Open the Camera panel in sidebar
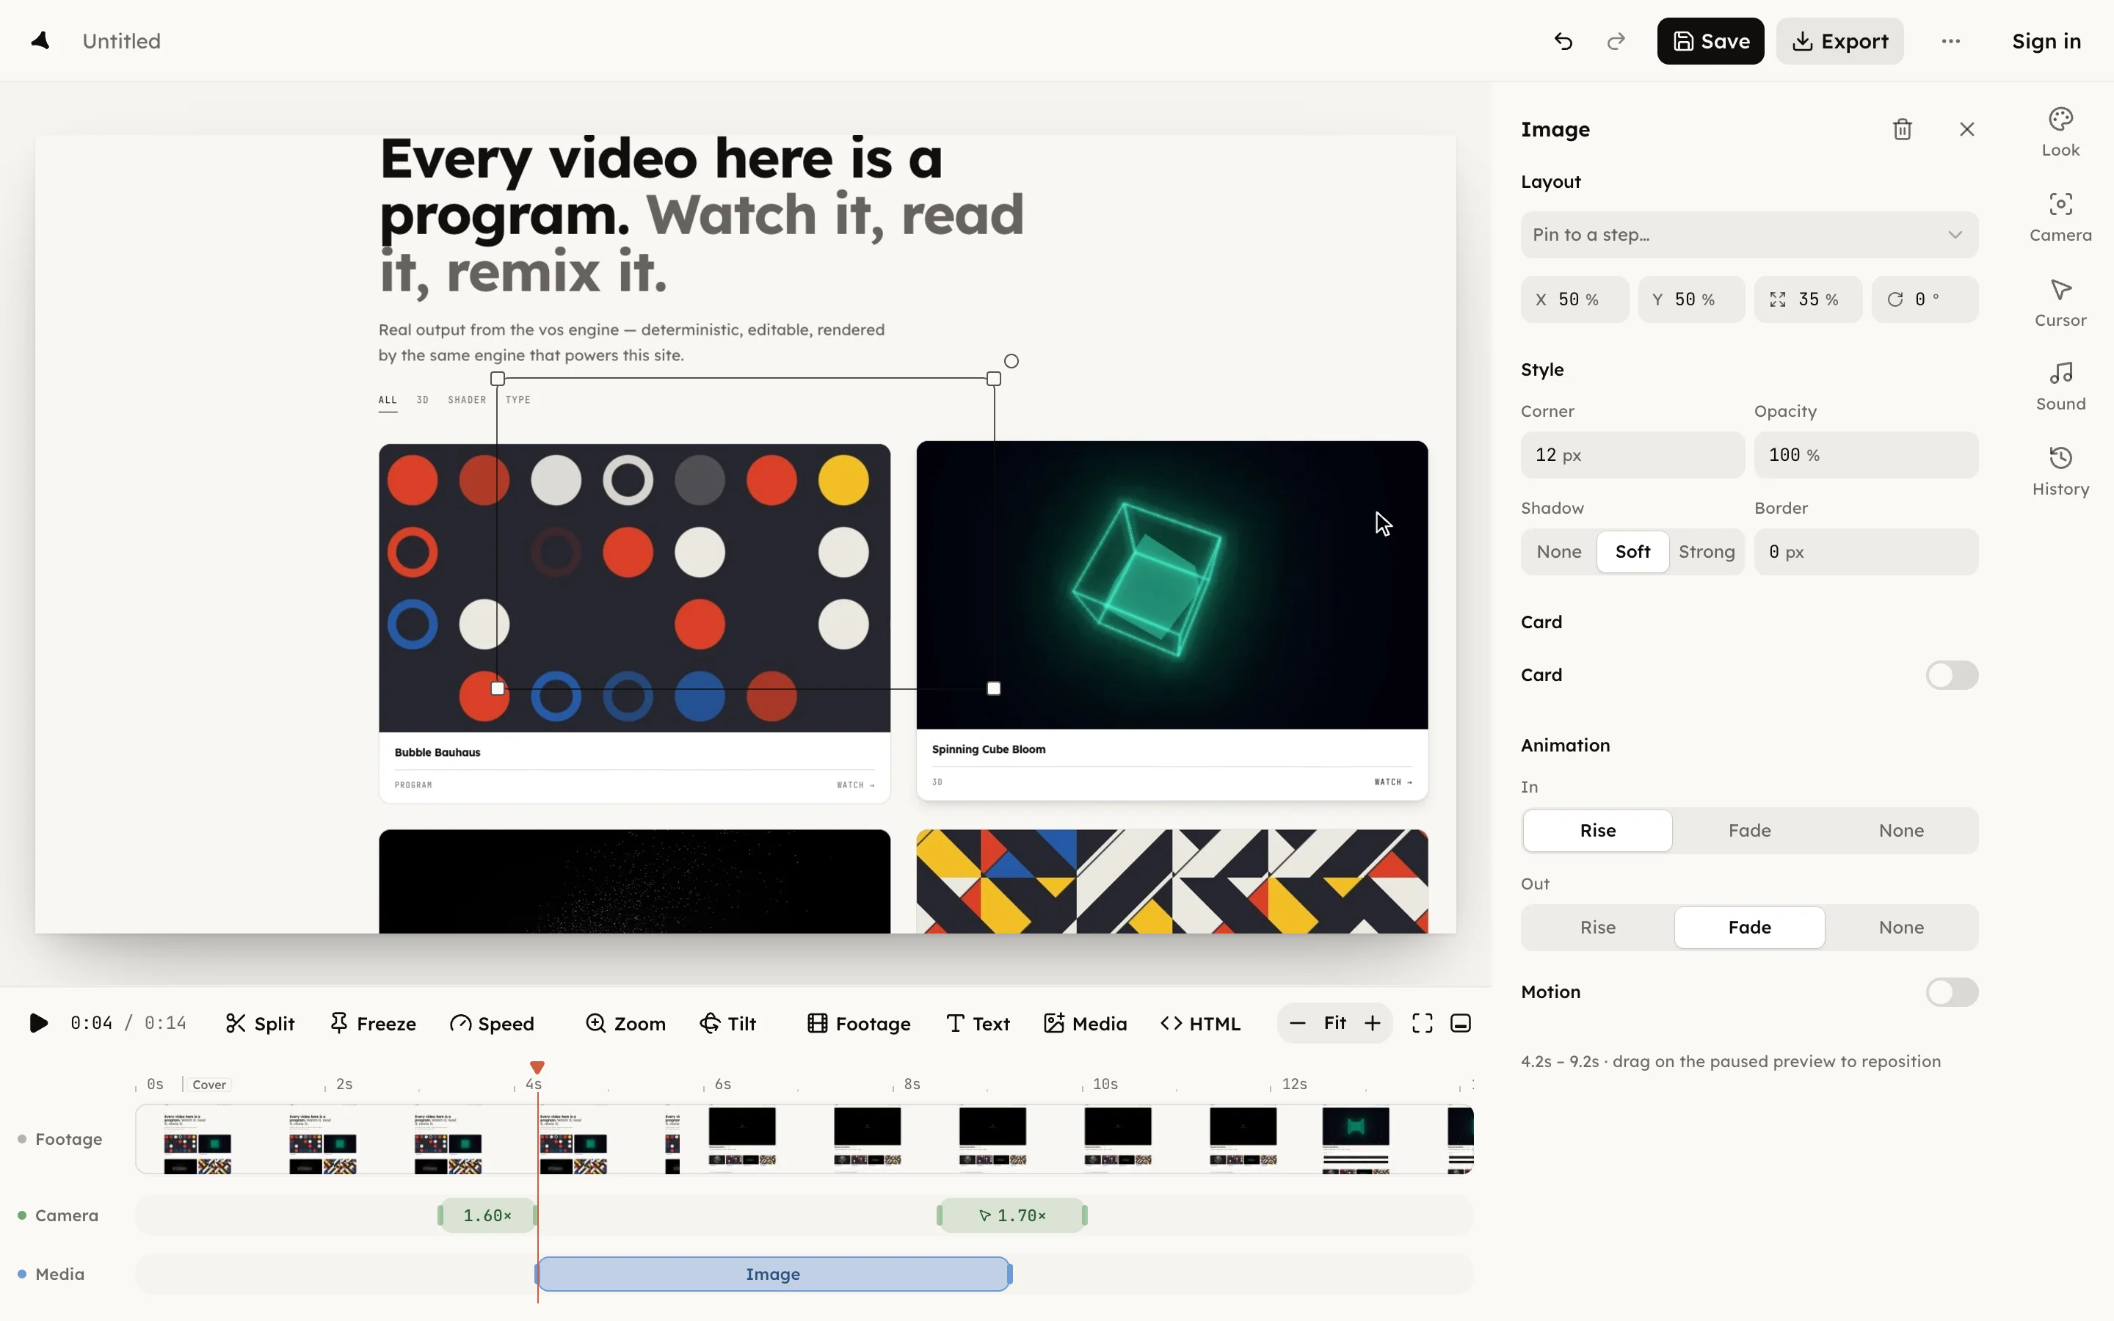 pyautogui.click(x=2060, y=217)
